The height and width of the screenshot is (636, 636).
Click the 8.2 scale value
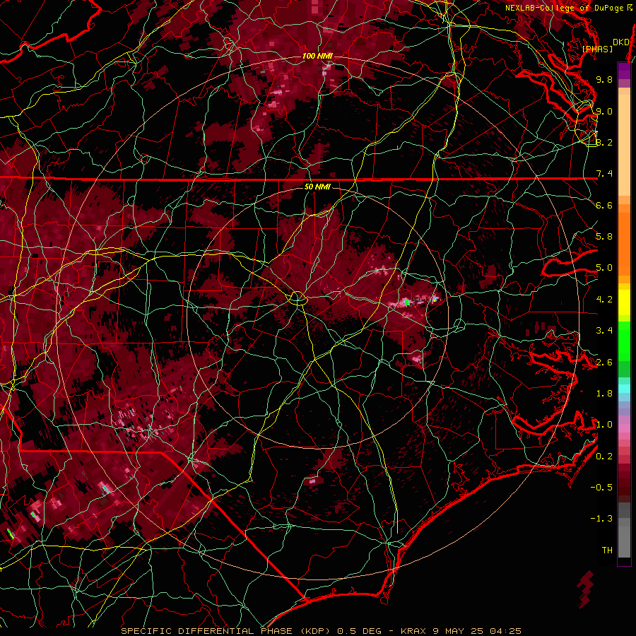pyautogui.click(x=604, y=142)
